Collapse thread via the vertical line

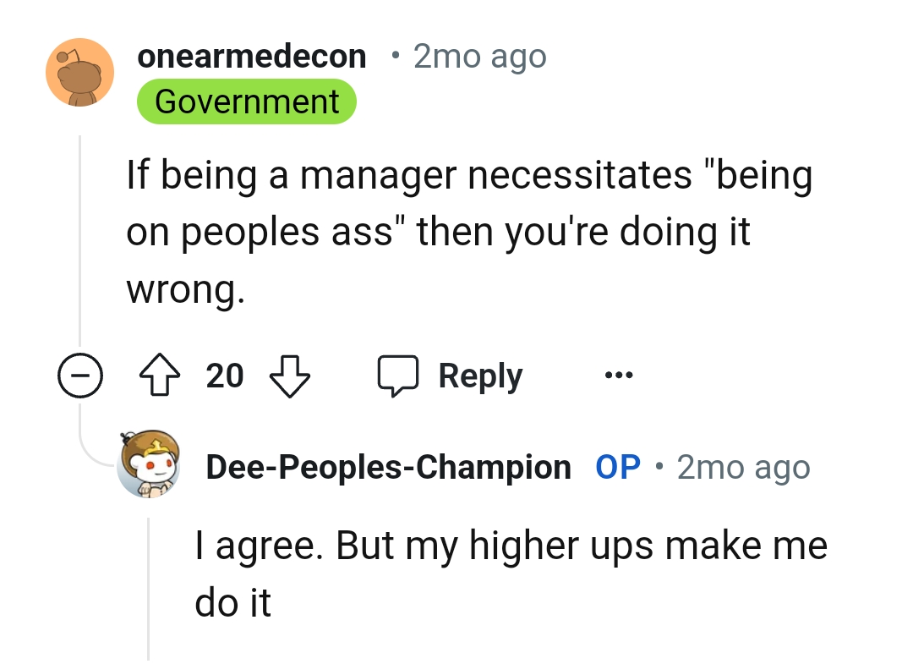(x=80, y=237)
